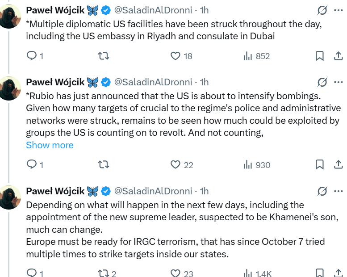Open more options menu on first tweet
The image size is (347, 277).
[339, 9]
